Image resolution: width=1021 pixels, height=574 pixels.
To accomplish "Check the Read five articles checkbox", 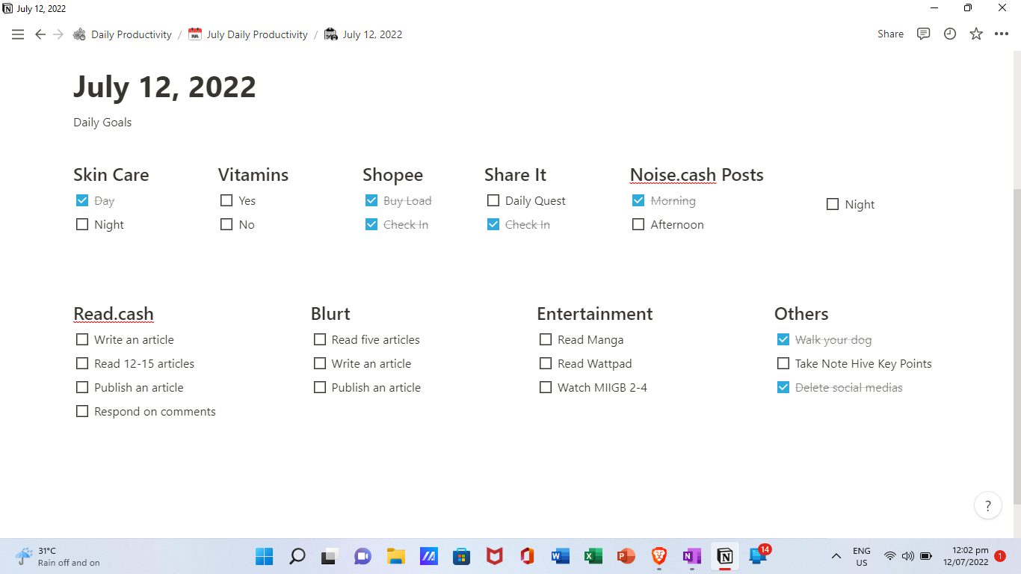I will 320,339.
